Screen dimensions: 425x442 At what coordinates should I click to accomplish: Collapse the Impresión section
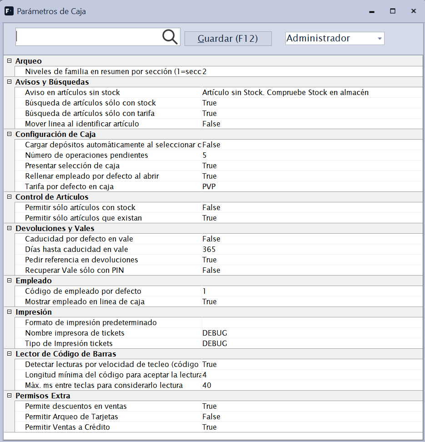coord(9,312)
